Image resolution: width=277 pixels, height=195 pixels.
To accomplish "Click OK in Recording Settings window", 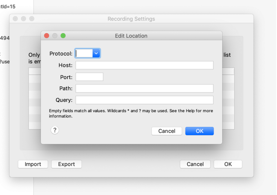I will click(228, 164).
